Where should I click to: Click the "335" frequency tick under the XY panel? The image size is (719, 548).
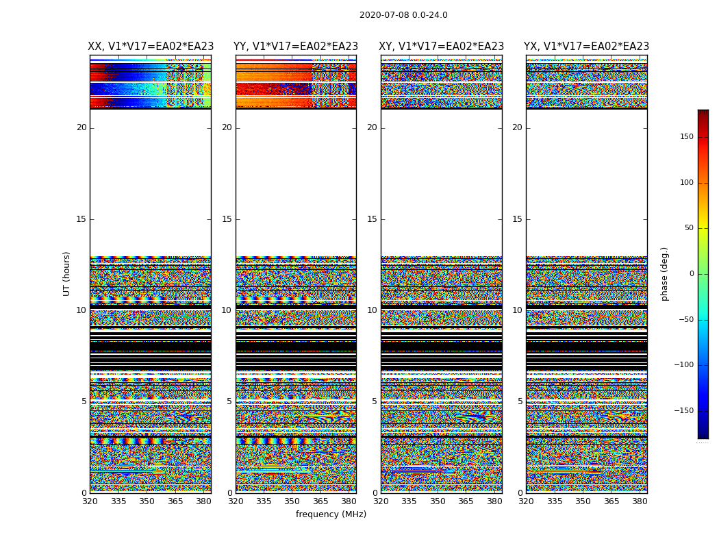click(x=409, y=501)
